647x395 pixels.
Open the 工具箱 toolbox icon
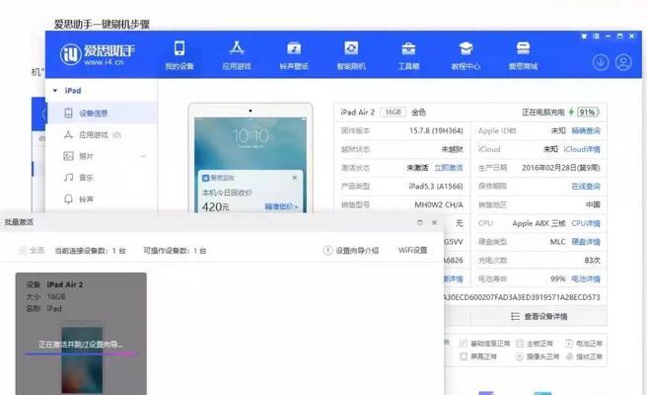click(x=408, y=48)
